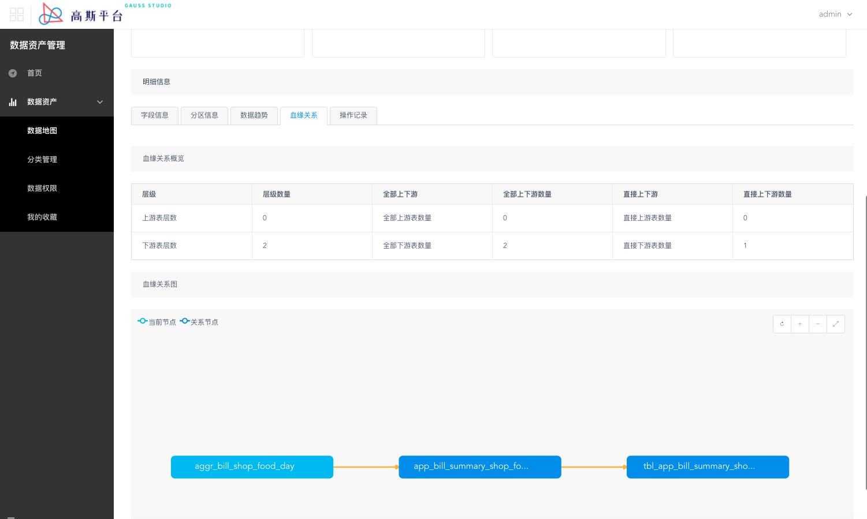Switch to 字段信息 tab
867x519 pixels.
[x=155, y=115]
